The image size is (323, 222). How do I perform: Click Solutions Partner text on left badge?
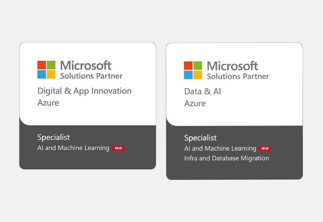coord(91,76)
